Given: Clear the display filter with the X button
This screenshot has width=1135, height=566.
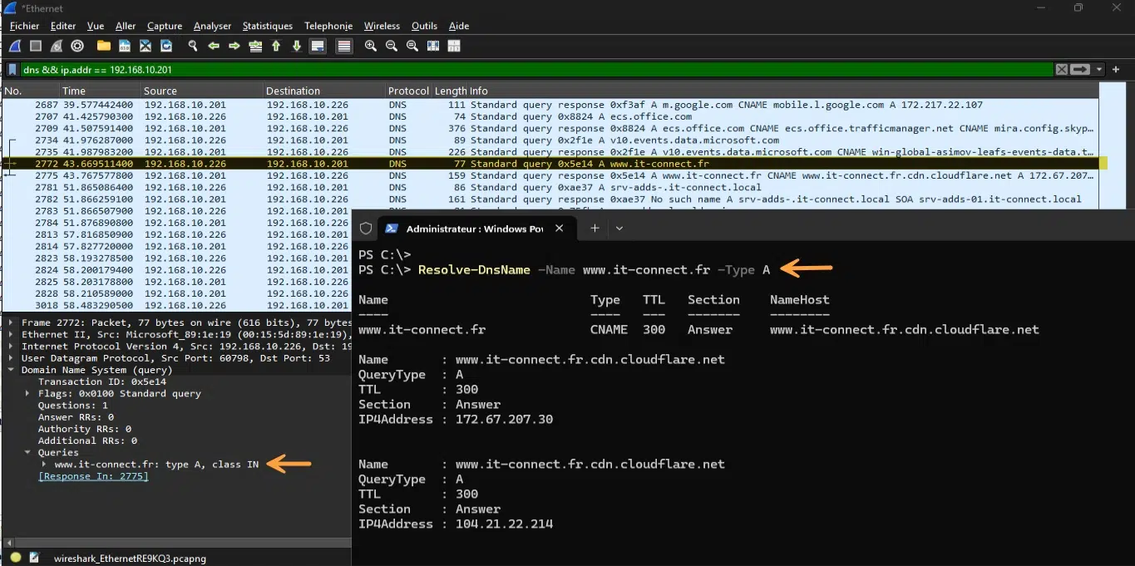Looking at the screenshot, I should [x=1061, y=70].
